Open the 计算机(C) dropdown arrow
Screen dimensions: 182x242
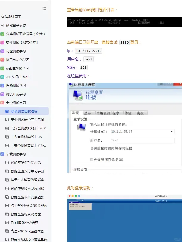point(172,132)
